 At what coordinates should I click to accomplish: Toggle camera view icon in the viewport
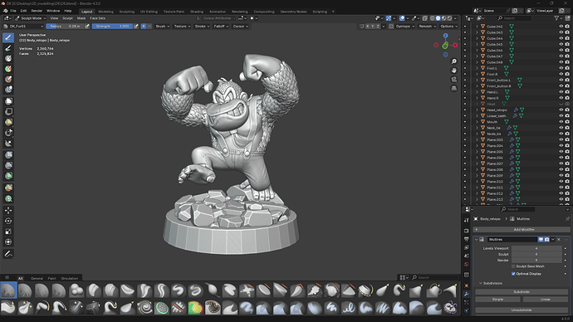454,79
